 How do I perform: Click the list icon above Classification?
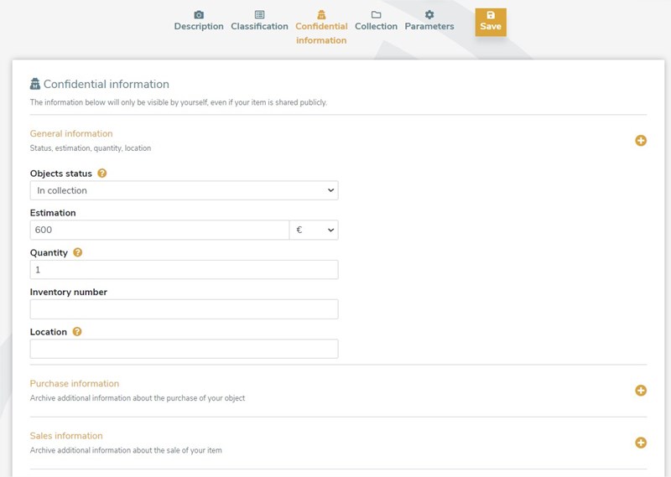tap(259, 14)
